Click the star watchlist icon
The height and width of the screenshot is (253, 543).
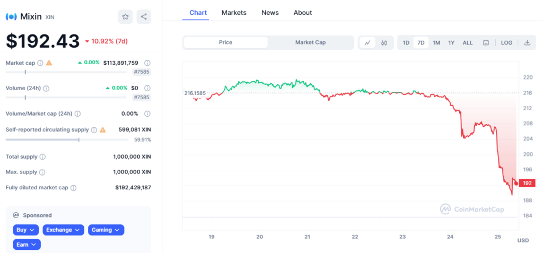(125, 17)
